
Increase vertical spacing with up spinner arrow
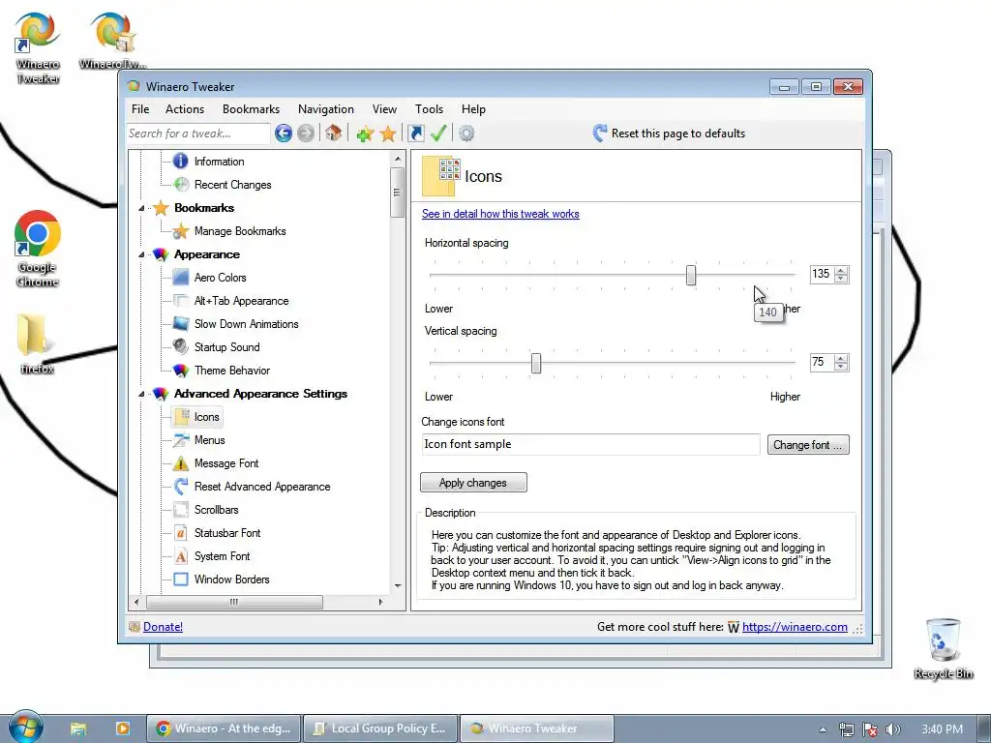[x=841, y=358]
